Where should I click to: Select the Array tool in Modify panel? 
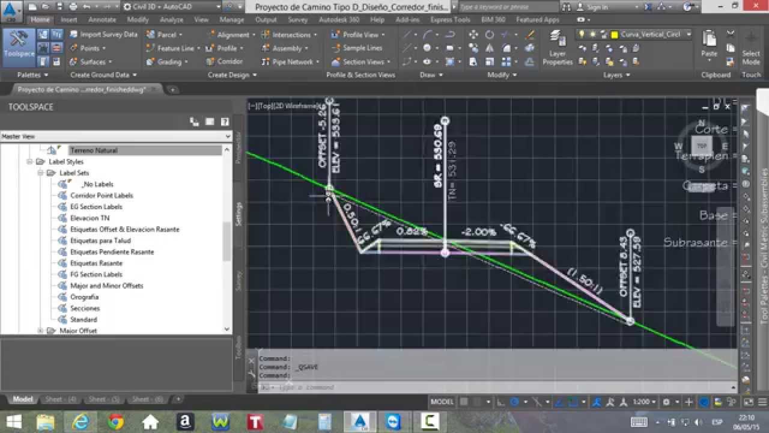click(506, 61)
